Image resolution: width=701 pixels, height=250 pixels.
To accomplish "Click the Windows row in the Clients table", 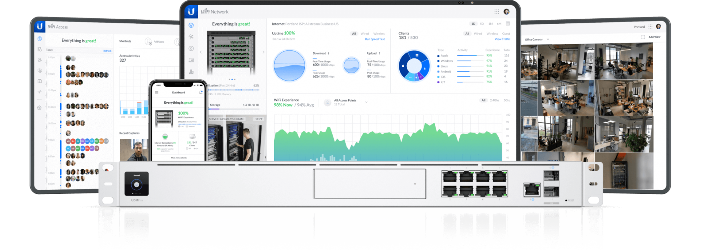I will pos(474,61).
